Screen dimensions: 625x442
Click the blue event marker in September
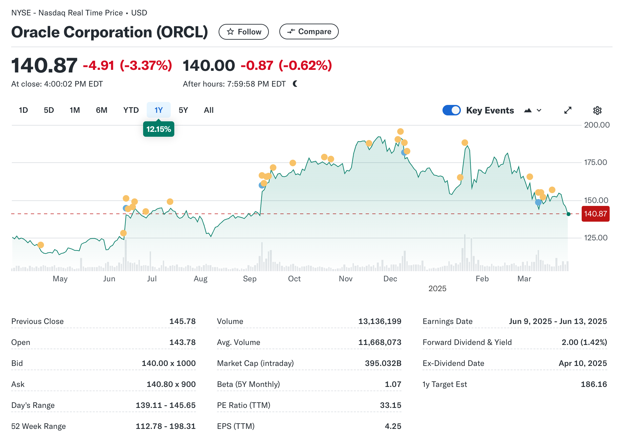pyautogui.click(x=262, y=185)
